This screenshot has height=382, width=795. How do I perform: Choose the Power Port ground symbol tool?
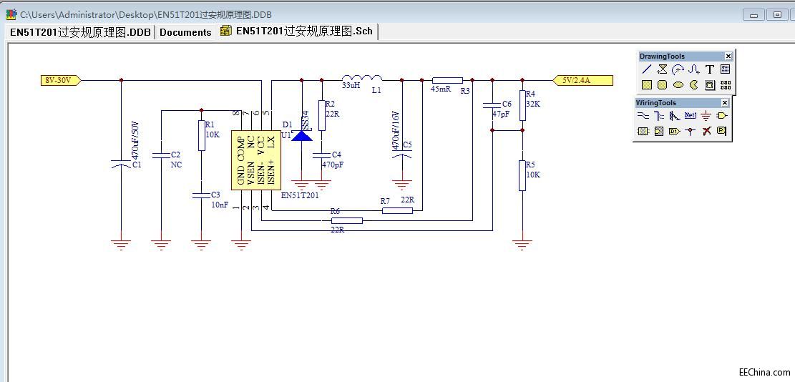(x=706, y=115)
